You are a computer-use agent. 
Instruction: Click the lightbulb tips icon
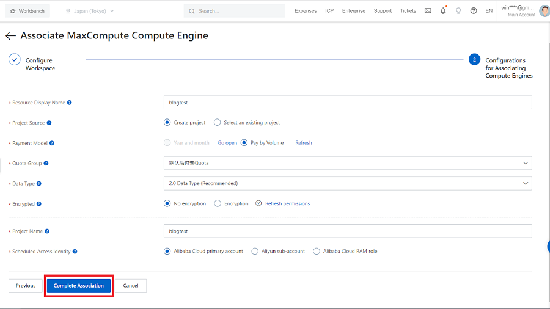458,11
